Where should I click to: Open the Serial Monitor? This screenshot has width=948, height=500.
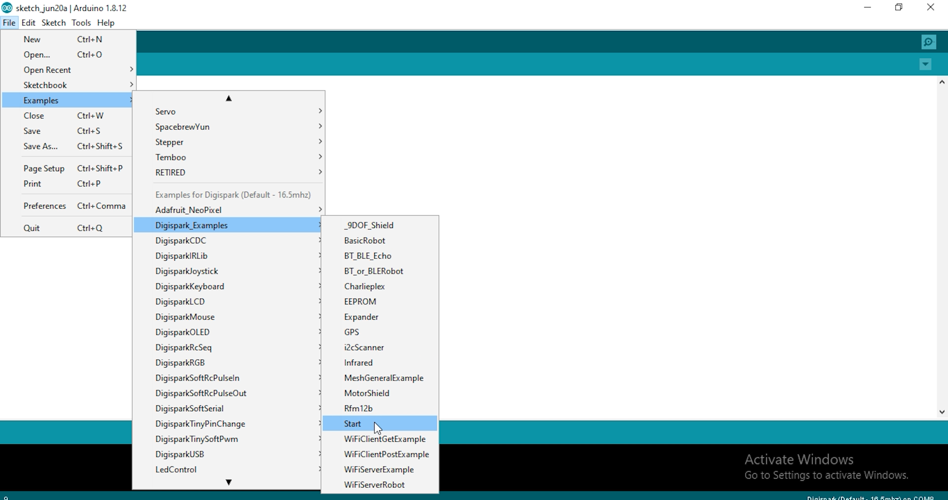[x=929, y=42]
